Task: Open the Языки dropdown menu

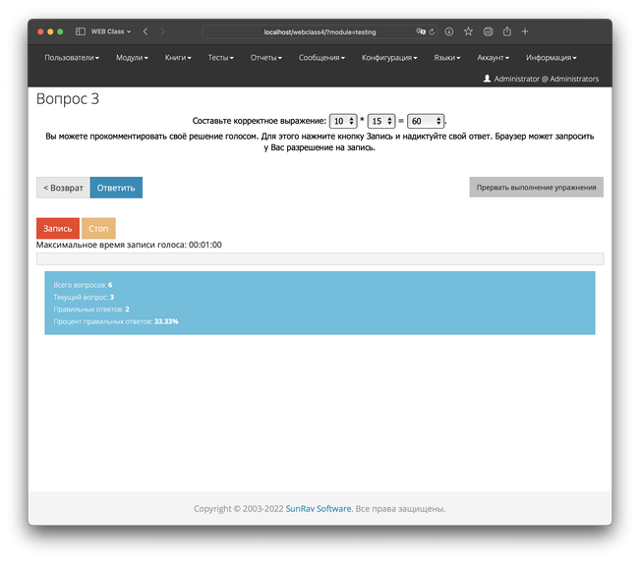Action: point(447,58)
